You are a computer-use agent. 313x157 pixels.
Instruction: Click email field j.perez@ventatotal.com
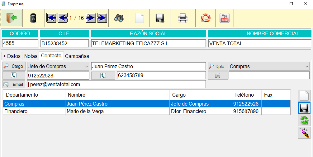coord(116,84)
